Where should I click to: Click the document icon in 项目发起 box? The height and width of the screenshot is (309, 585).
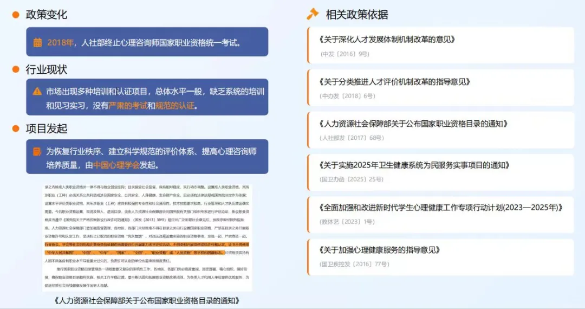37,151
